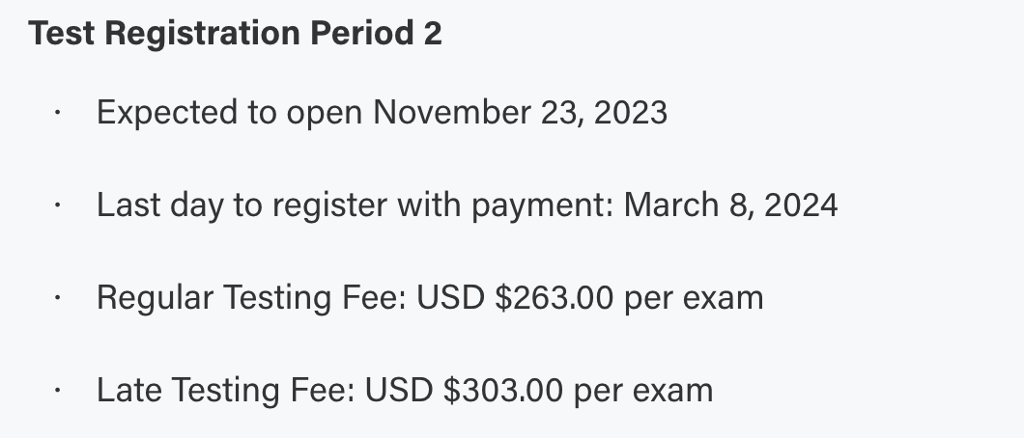This screenshot has width=1024, height=438.
Task: Click the March 8, 2024 deadline date
Action: tap(731, 205)
